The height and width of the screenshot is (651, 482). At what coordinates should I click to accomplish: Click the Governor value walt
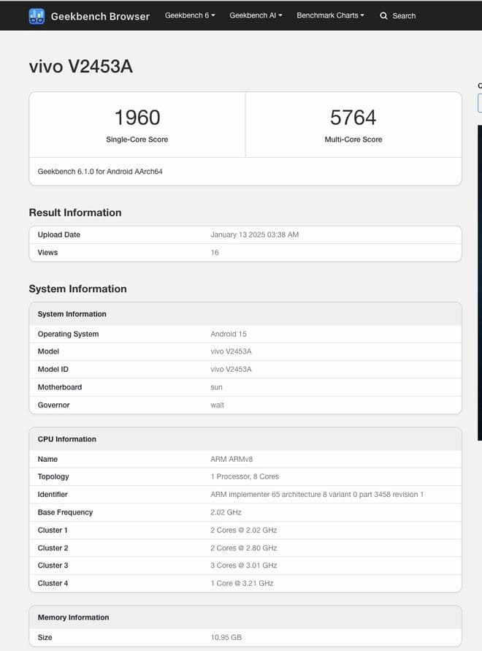click(x=217, y=405)
